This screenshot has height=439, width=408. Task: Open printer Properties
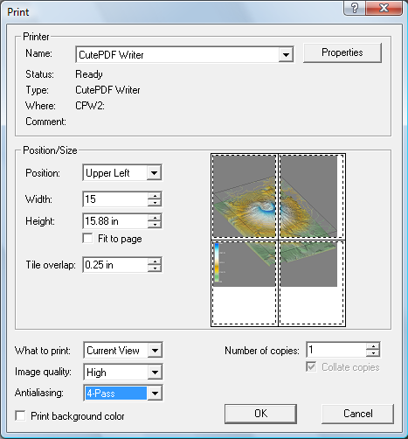tap(342, 52)
